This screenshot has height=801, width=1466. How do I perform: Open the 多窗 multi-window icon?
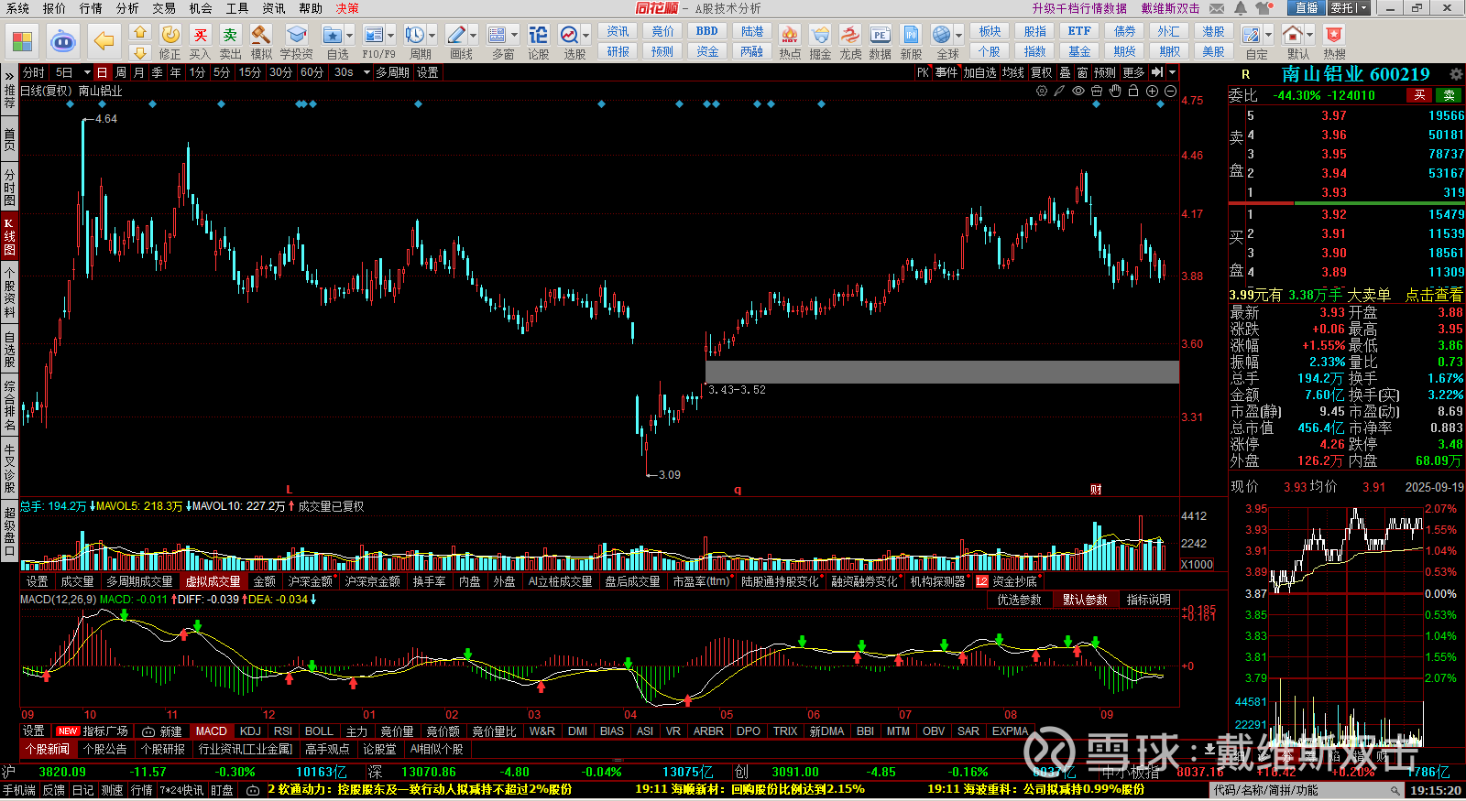498,42
